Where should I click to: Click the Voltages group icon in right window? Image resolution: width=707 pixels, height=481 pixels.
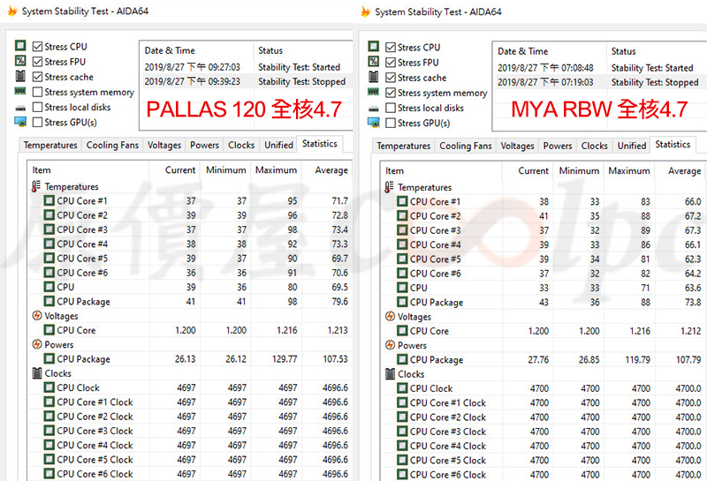(x=390, y=317)
